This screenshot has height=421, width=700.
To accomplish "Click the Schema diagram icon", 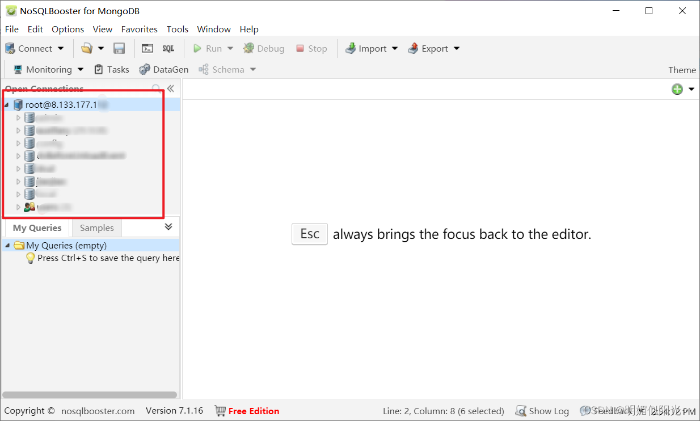I will click(204, 69).
